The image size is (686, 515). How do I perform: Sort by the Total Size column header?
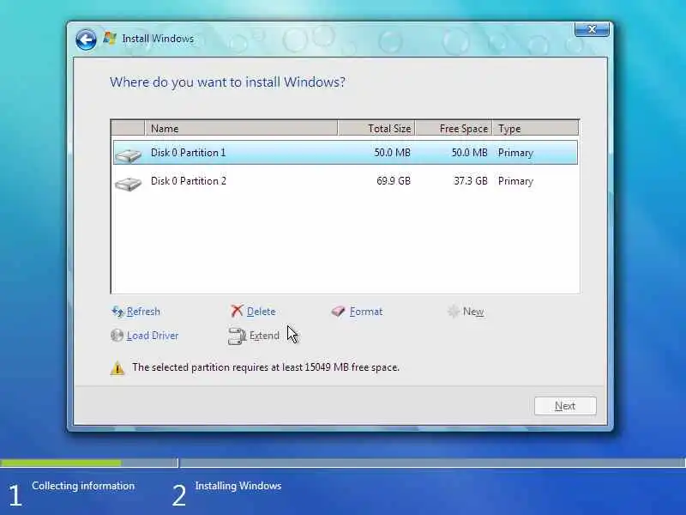point(376,128)
